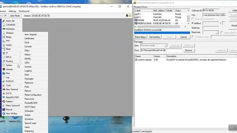The image size is (237, 133).
Task: Launch New WinBox from sidebar
Action: point(12,113)
